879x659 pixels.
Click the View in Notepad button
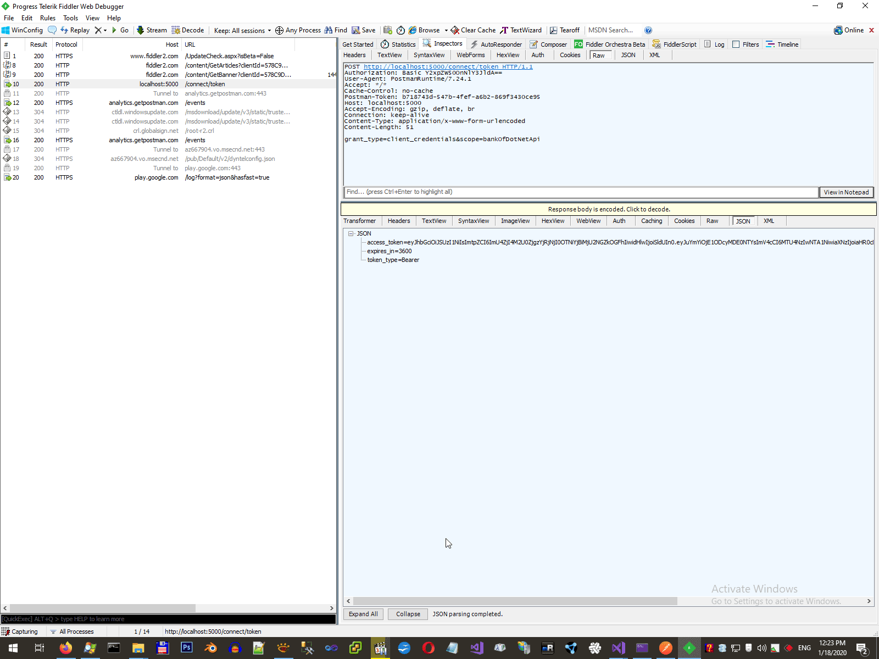tap(846, 192)
